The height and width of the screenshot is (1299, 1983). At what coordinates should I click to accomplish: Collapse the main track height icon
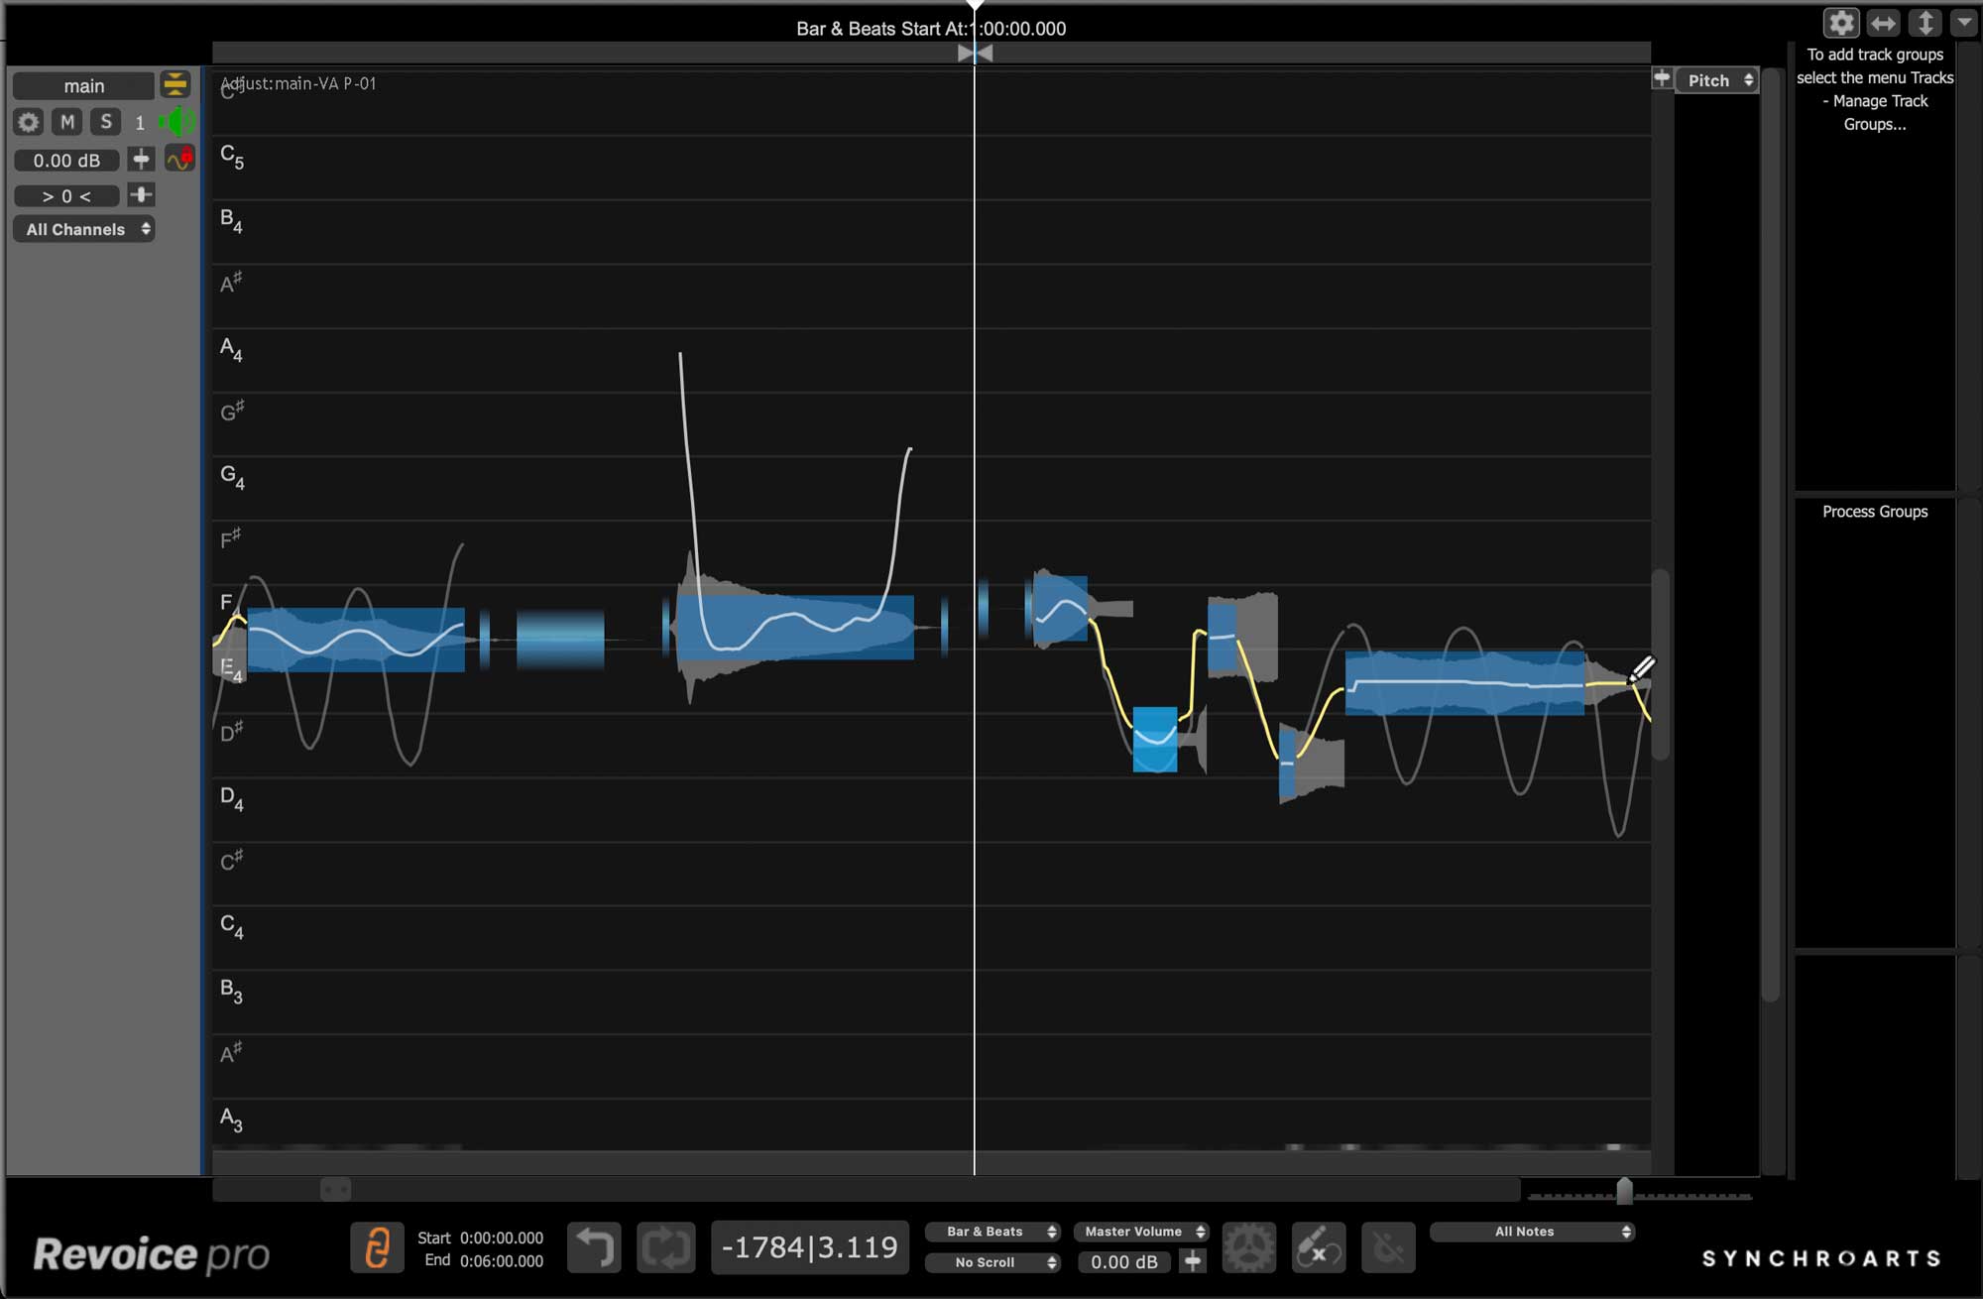[x=175, y=85]
